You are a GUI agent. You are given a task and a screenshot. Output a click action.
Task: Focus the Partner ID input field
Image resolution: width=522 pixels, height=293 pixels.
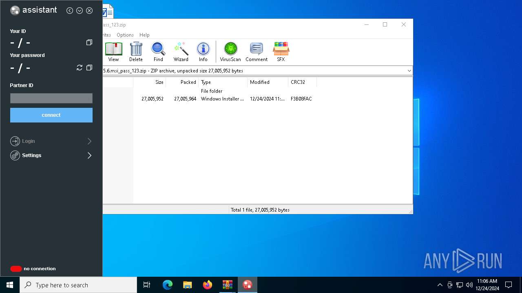(51, 98)
